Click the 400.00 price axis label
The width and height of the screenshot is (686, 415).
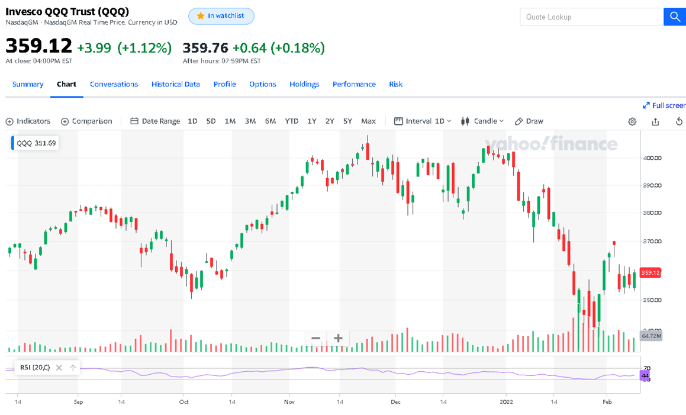pos(652,158)
